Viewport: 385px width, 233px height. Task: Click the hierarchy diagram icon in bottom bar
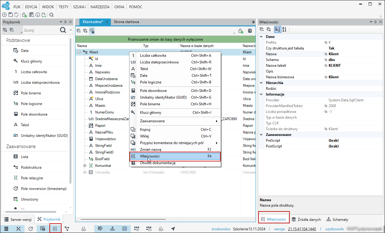[112, 228]
